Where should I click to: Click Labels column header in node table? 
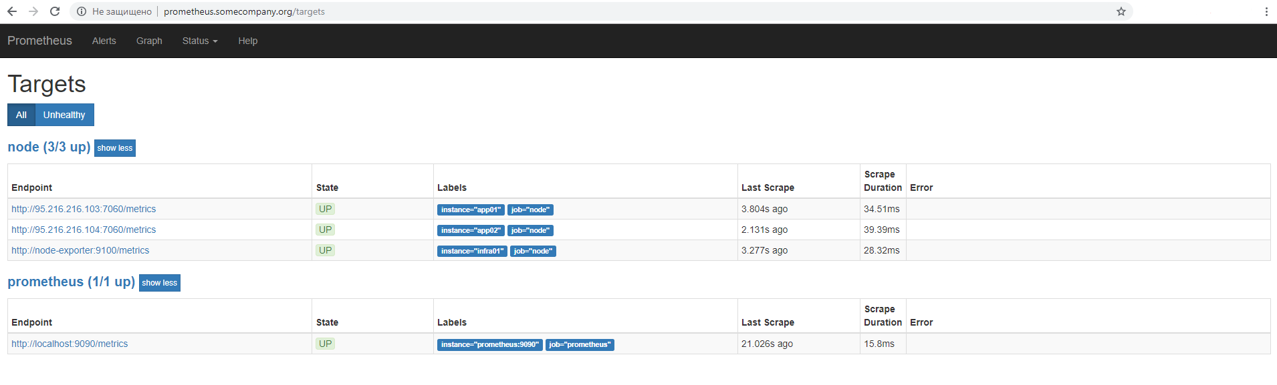(452, 187)
